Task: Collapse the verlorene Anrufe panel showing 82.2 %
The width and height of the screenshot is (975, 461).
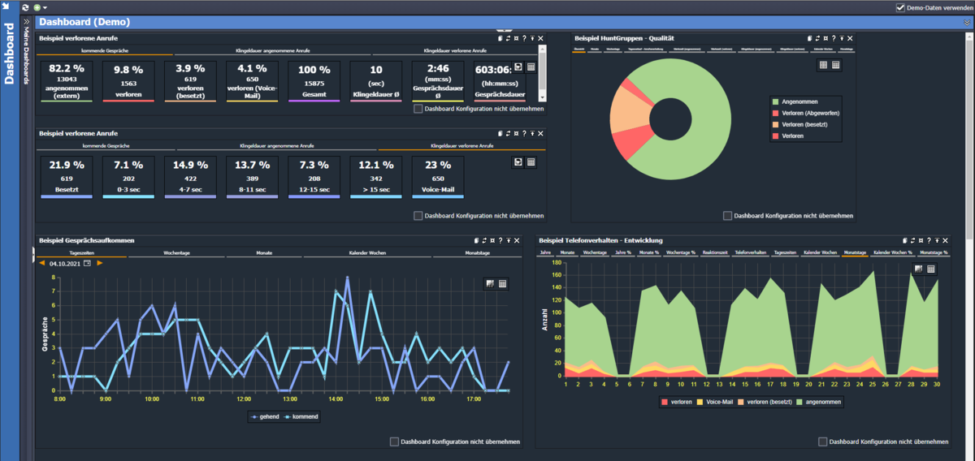Action: tap(533, 38)
